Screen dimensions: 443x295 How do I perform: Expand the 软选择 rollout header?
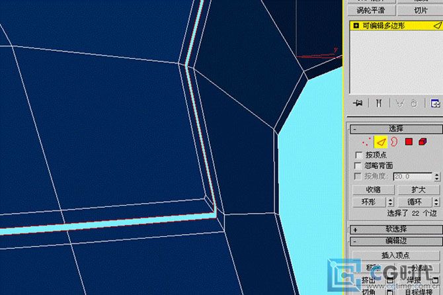click(396, 229)
